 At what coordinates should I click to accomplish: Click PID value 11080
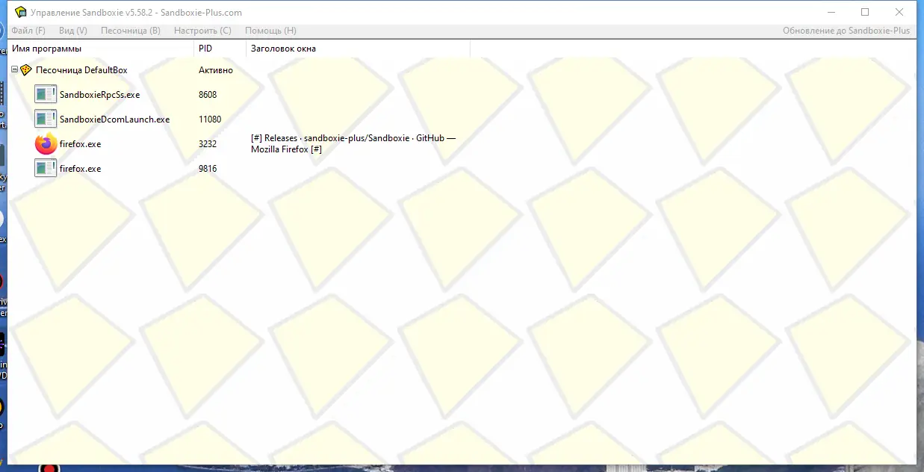point(210,119)
